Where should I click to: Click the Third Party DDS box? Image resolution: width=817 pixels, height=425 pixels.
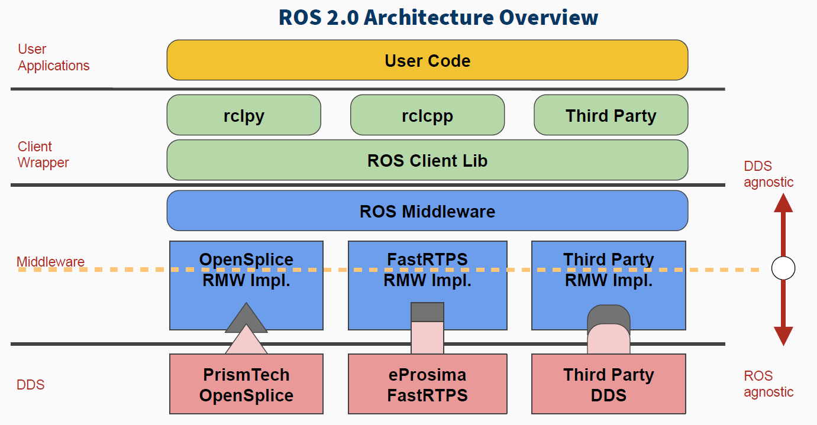609,384
